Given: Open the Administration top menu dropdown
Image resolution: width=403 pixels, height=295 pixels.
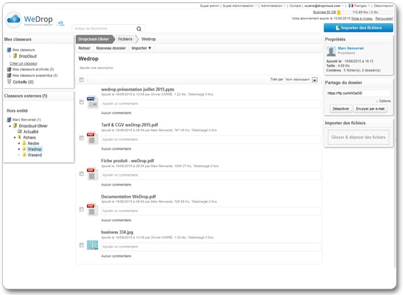Looking at the screenshot, I should 273,6.
